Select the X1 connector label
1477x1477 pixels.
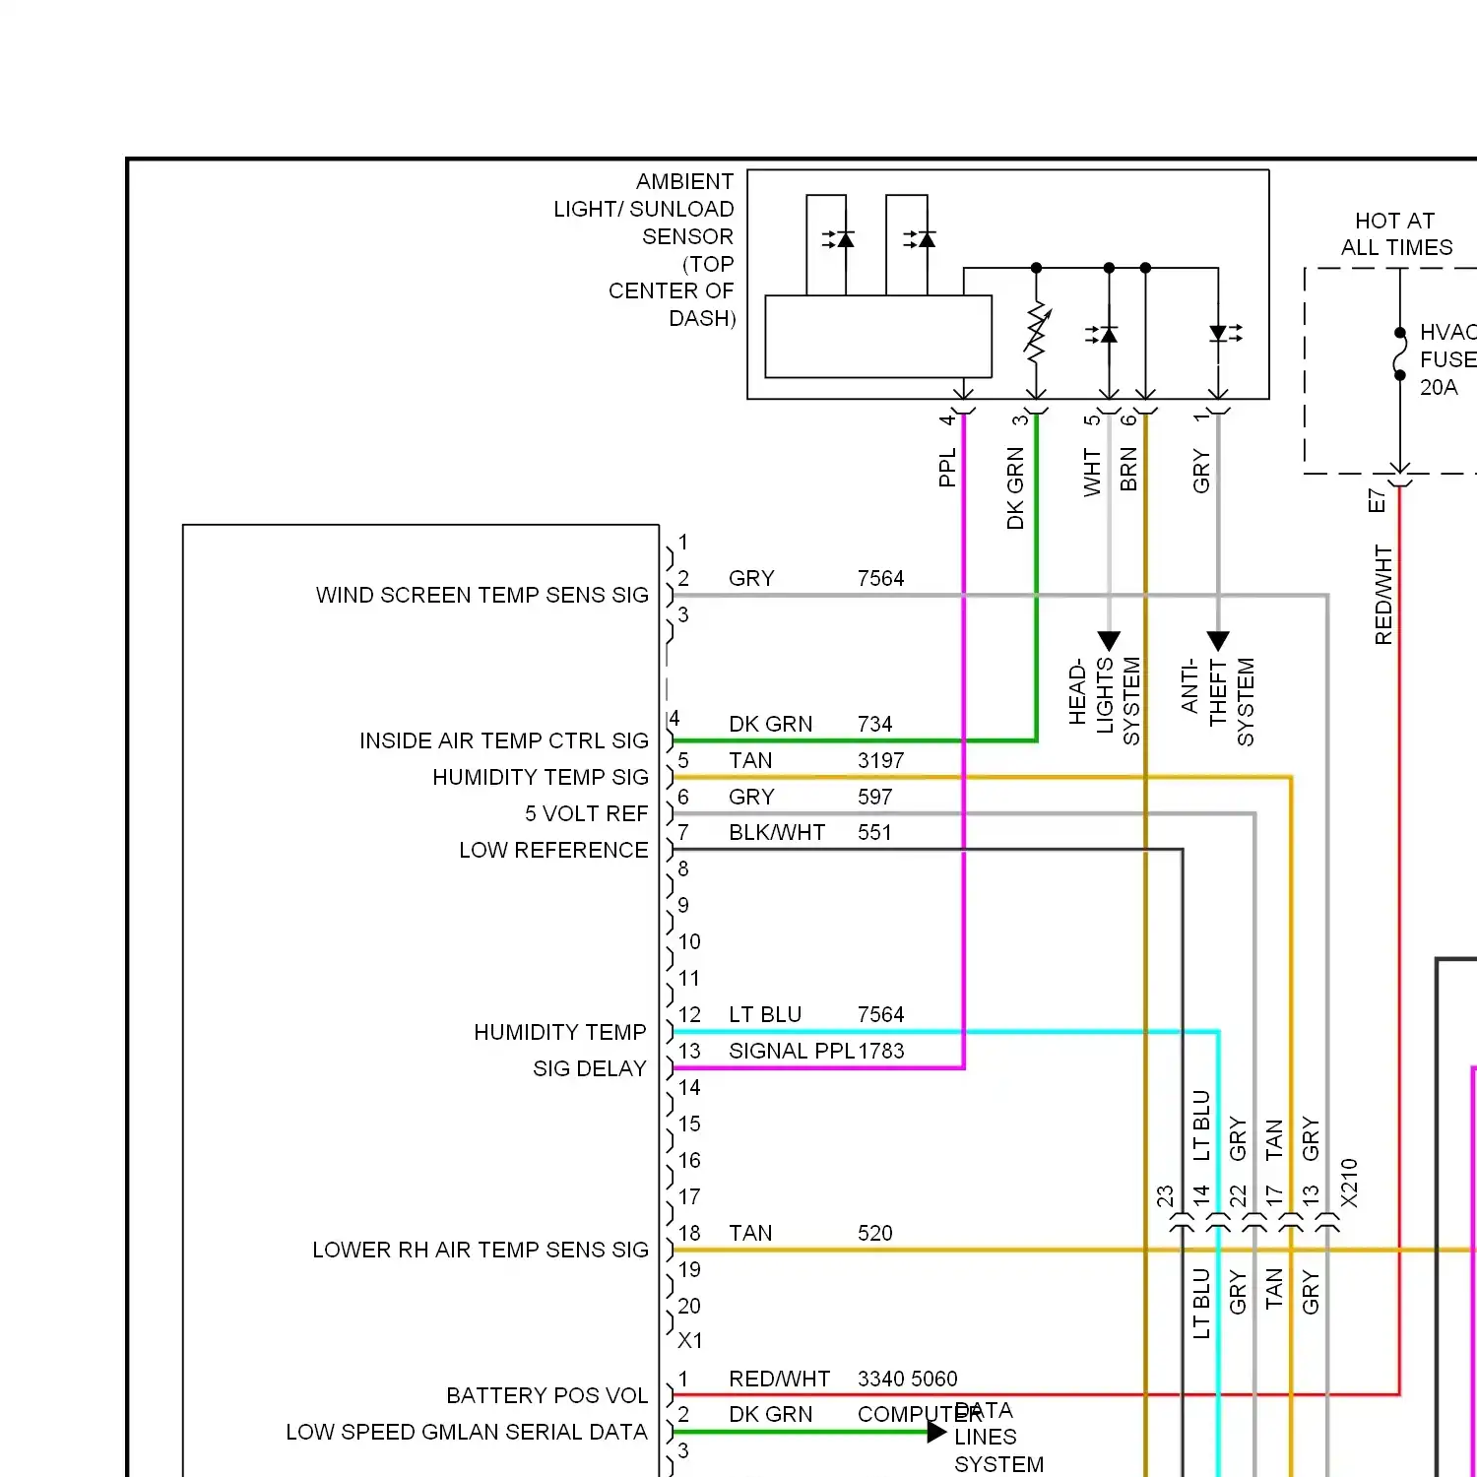point(690,1340)
